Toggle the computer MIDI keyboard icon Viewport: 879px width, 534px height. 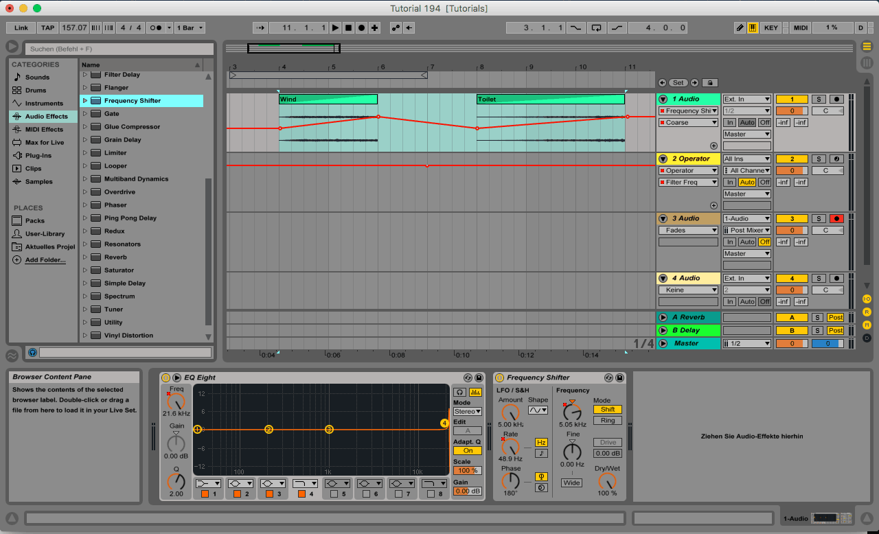pos(753,28)
